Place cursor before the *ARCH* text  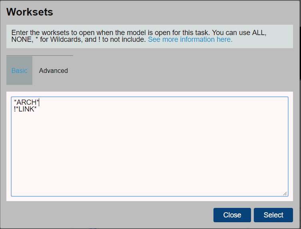[x=14, y=102]
